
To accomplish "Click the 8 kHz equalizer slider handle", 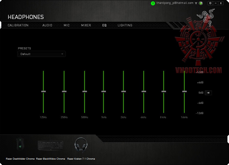I will pyautogui.click(x=163, y=92).
